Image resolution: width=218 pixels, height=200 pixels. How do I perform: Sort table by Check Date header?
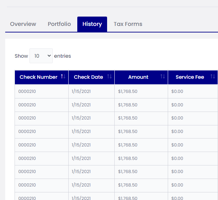coord(88,77)
